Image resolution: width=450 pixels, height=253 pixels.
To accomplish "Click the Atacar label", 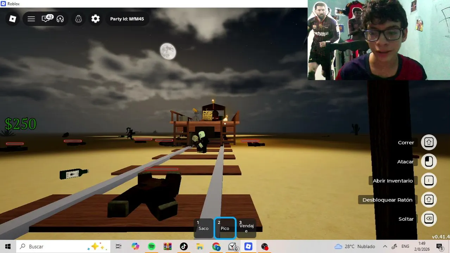I will pyautogui.click(x=405, y=162).
